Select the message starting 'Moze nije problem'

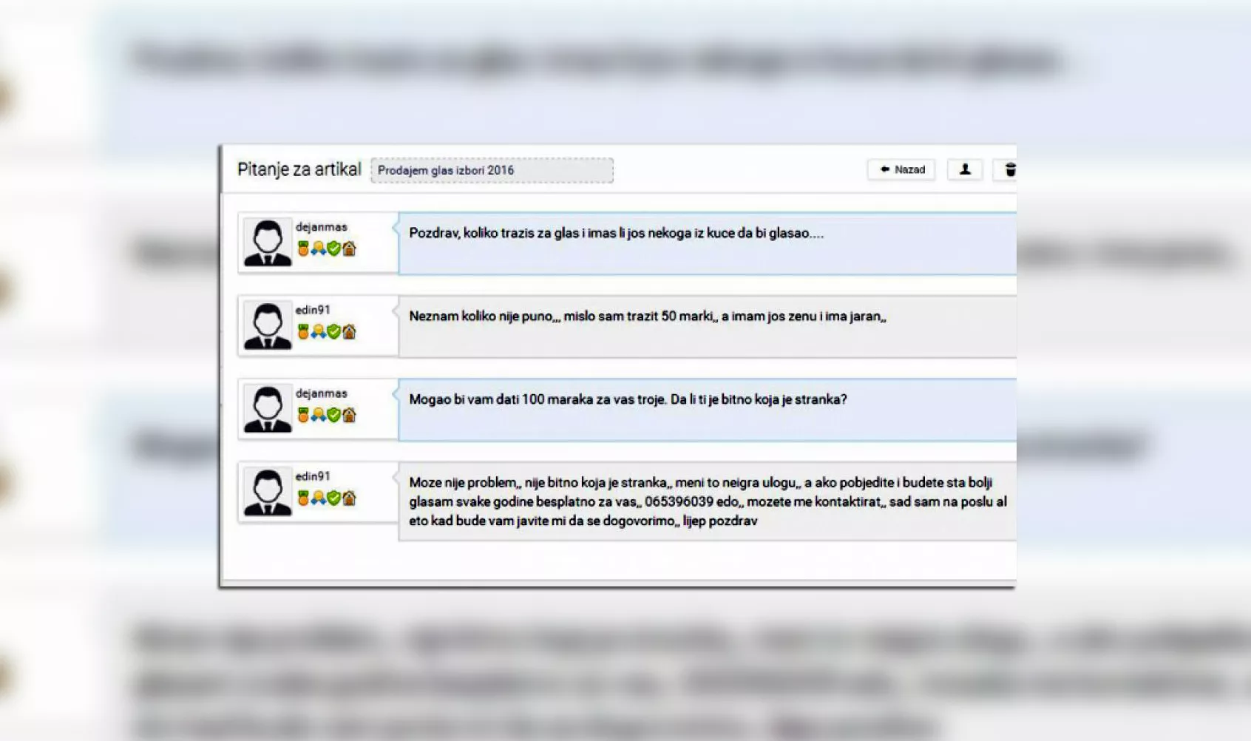click(706, 501)
